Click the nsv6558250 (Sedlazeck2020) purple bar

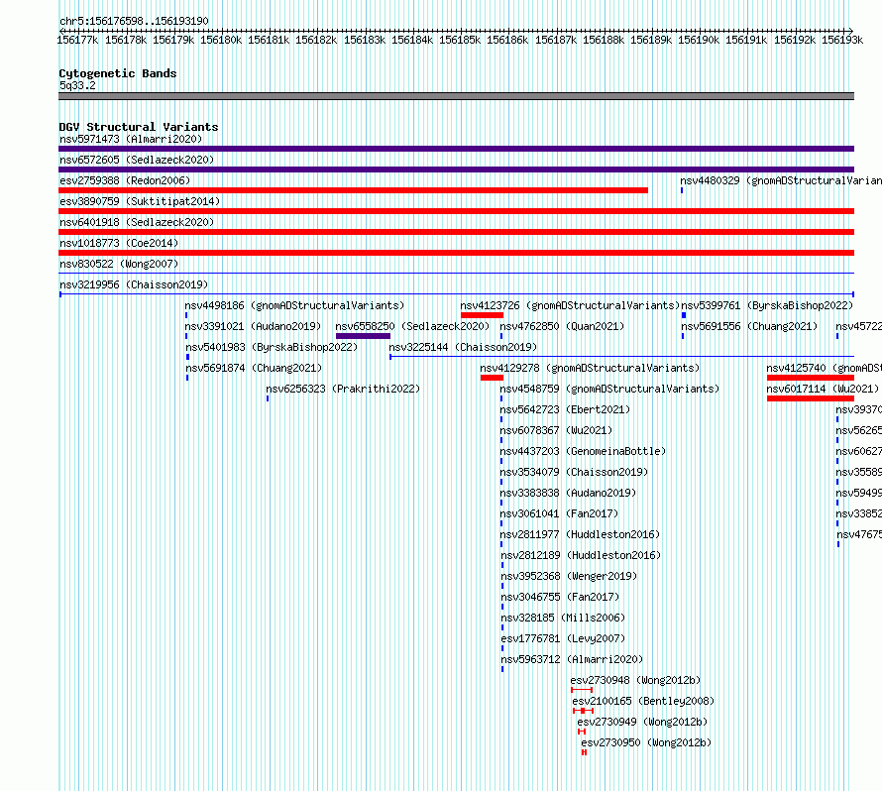click(x=363, y=336)
